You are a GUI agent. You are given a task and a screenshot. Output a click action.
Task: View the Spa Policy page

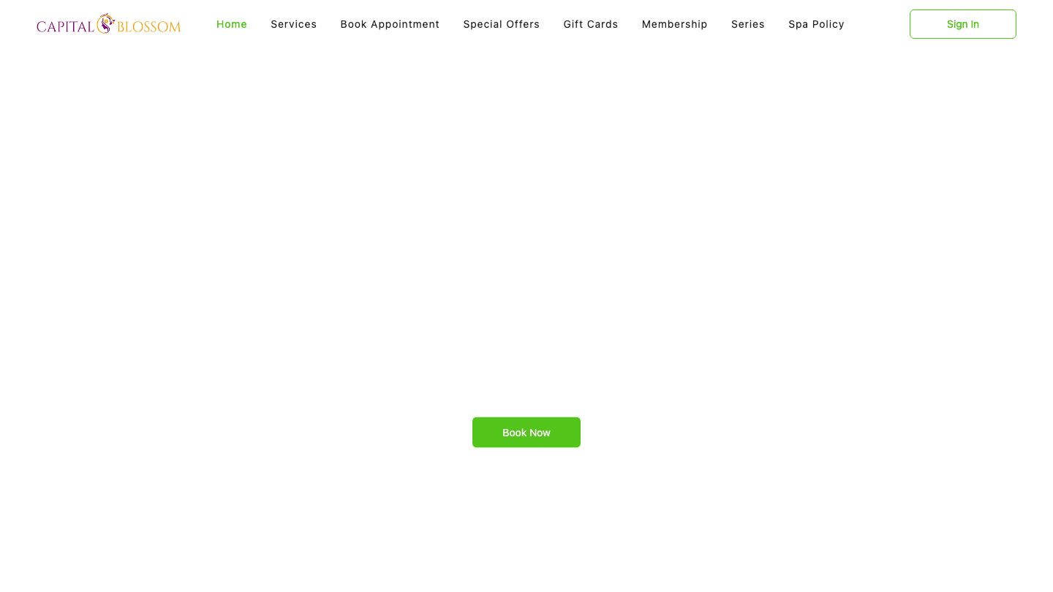coord(816,24)
